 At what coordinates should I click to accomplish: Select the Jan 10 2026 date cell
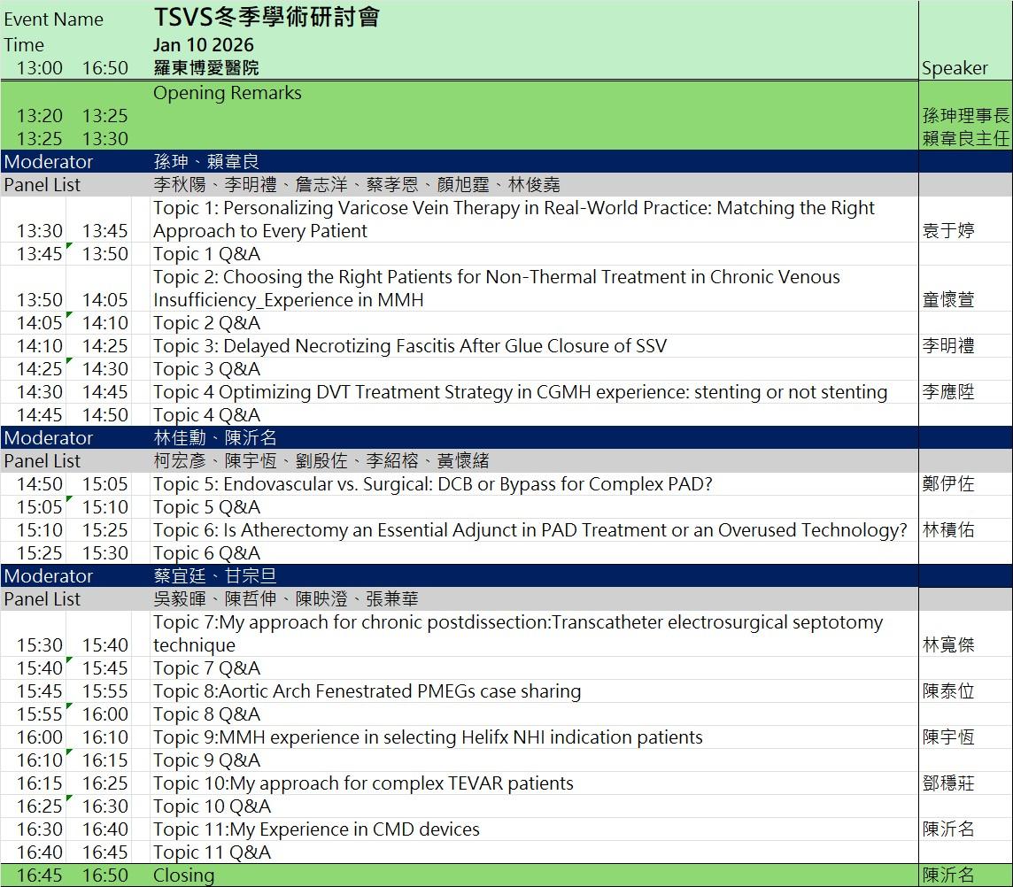(204, 45)
